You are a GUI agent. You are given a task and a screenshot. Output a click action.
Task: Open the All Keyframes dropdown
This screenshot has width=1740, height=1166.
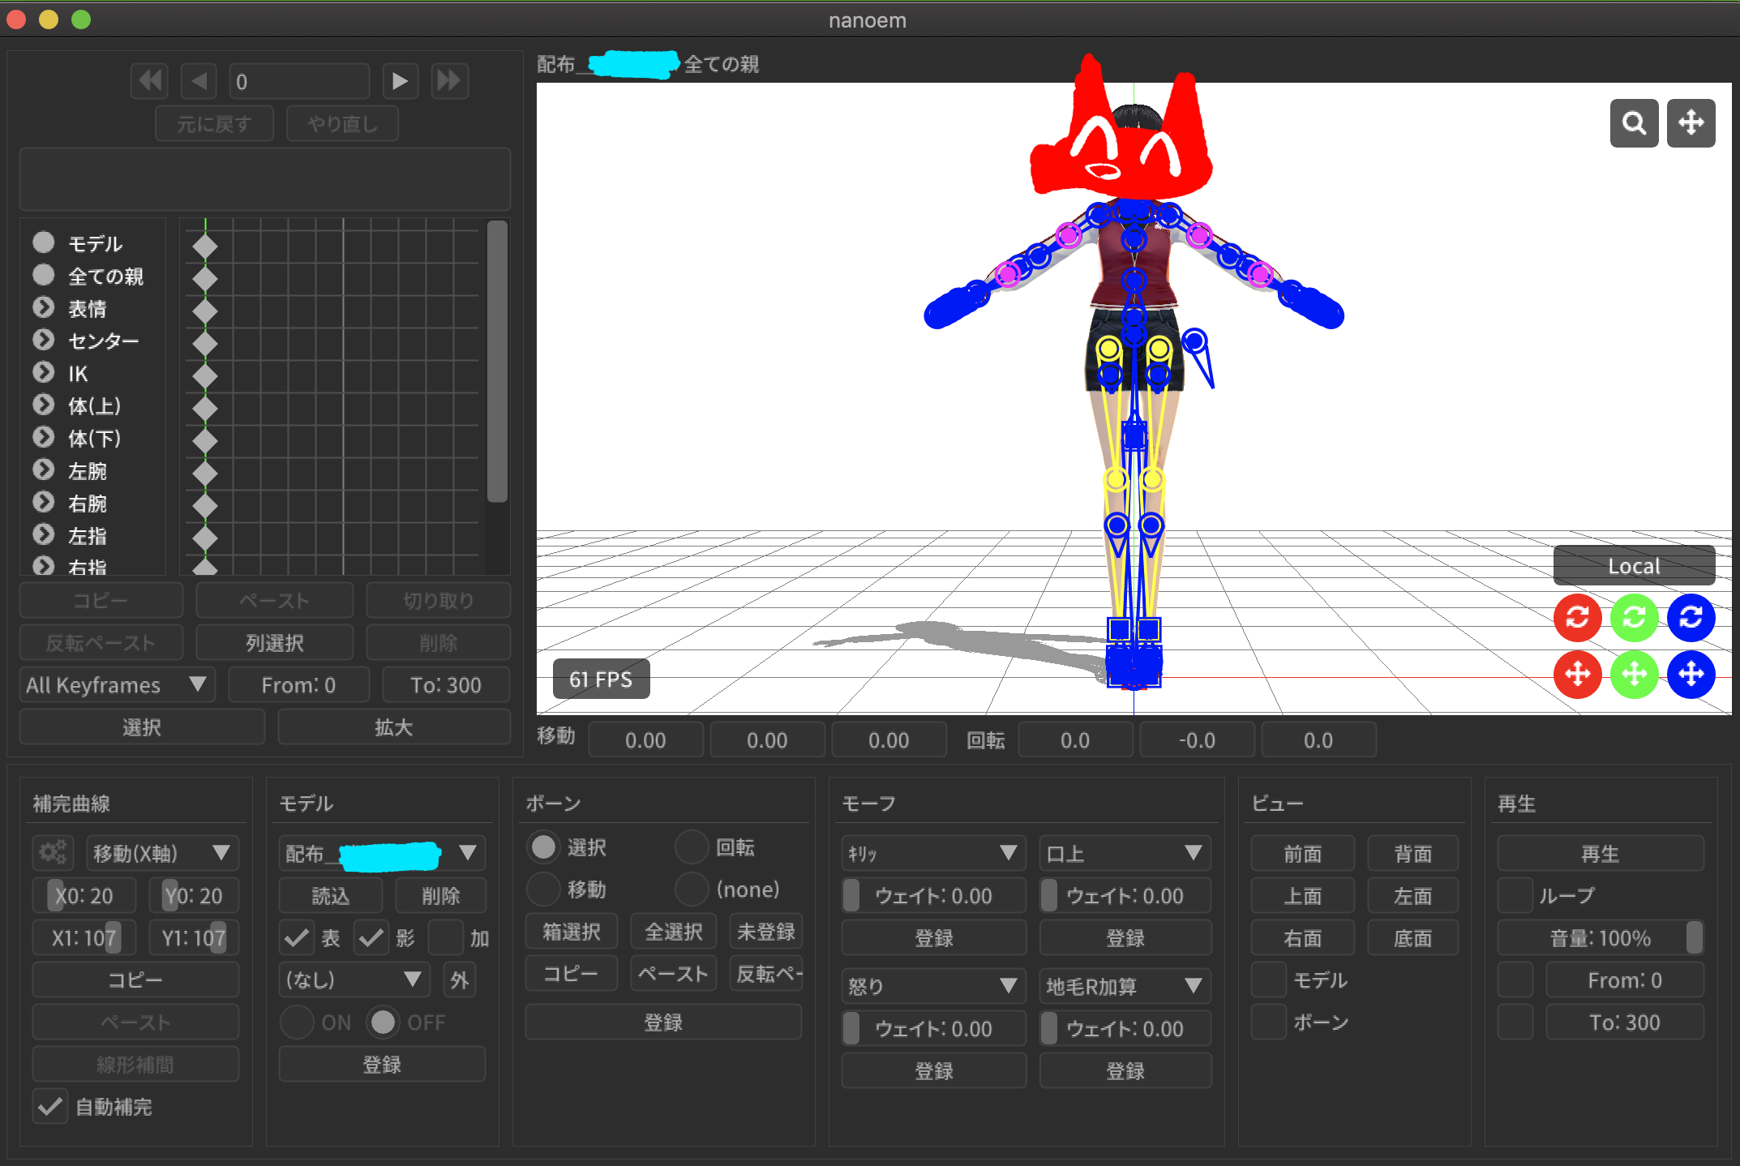coord(117,685)
